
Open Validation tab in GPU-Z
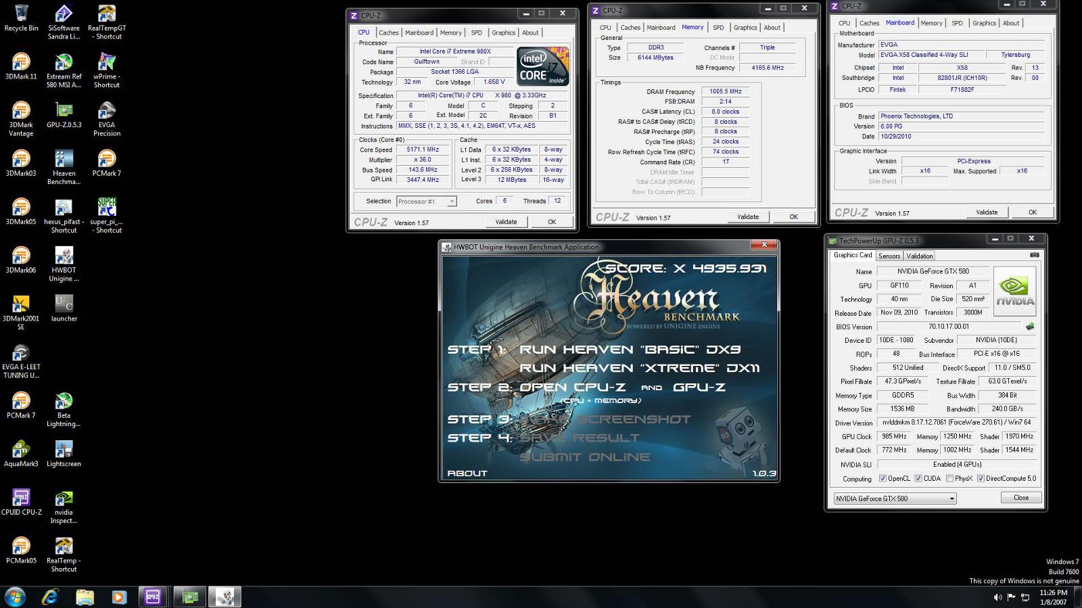[920, 256]
